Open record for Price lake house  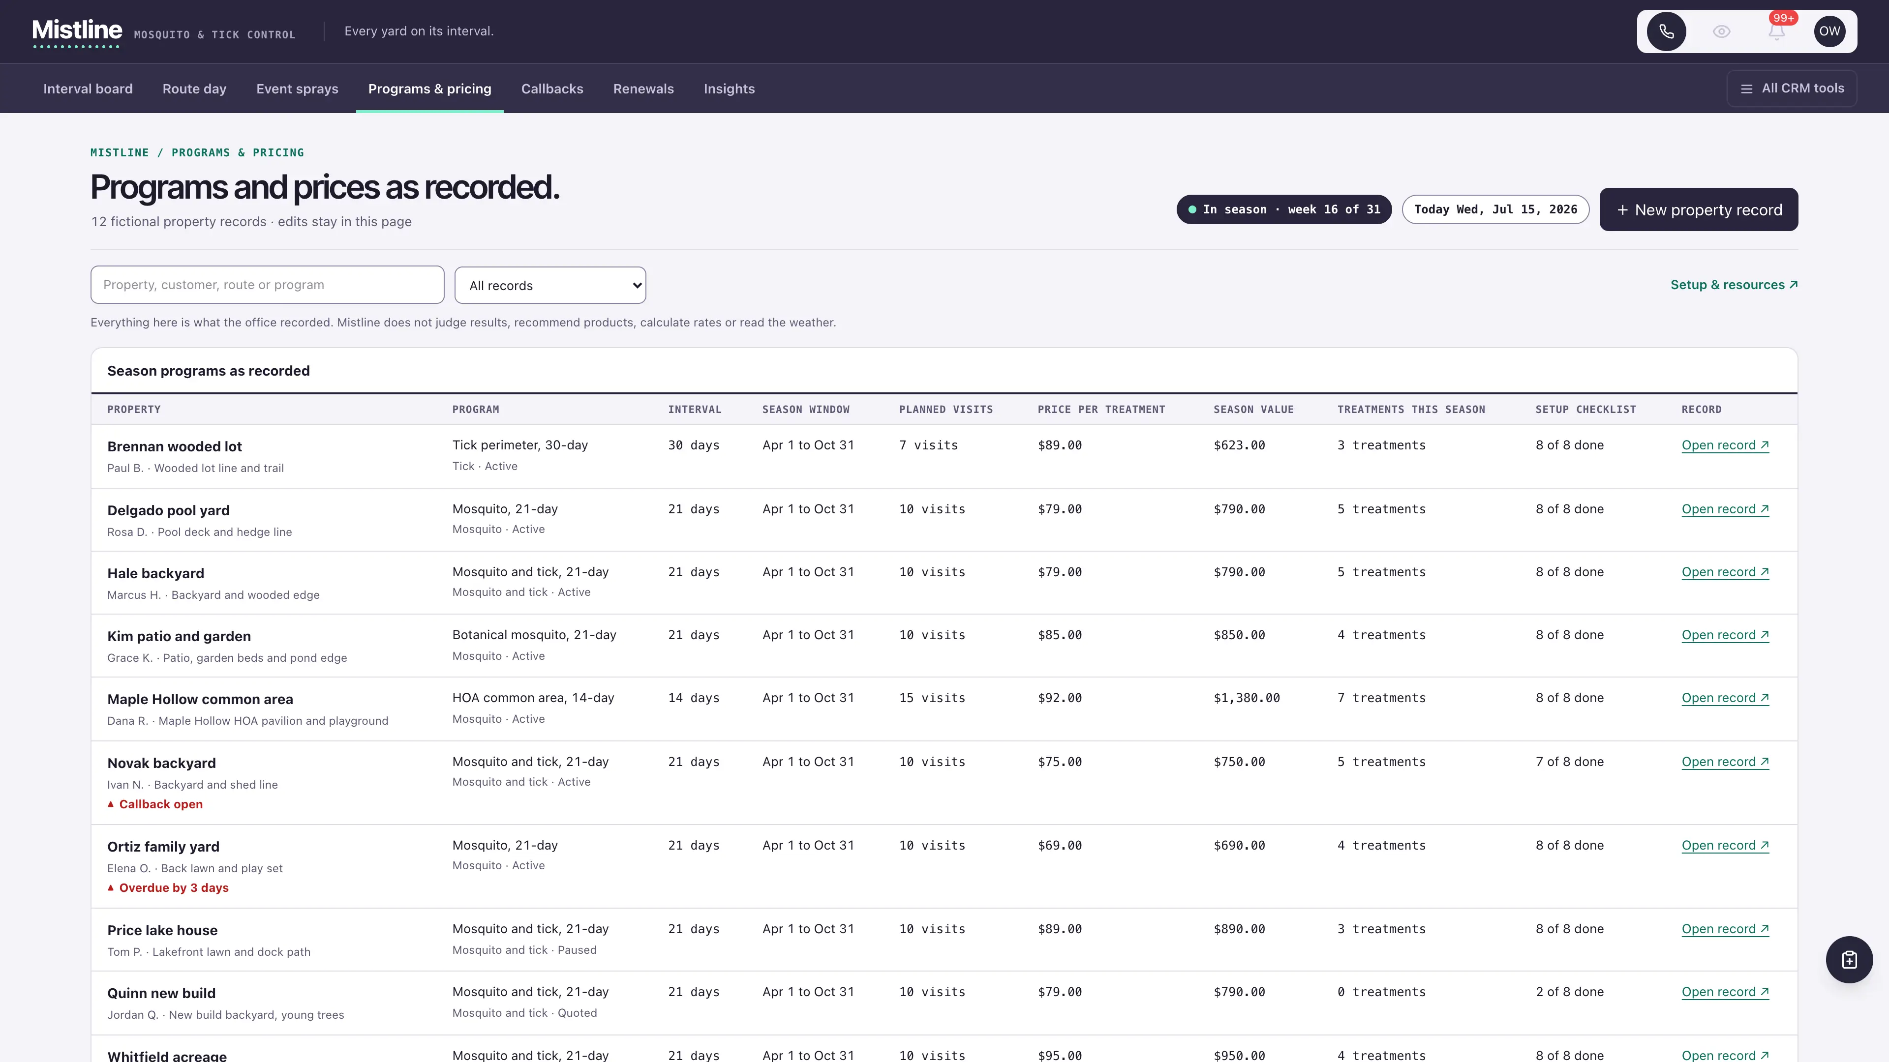(1725, 929)
